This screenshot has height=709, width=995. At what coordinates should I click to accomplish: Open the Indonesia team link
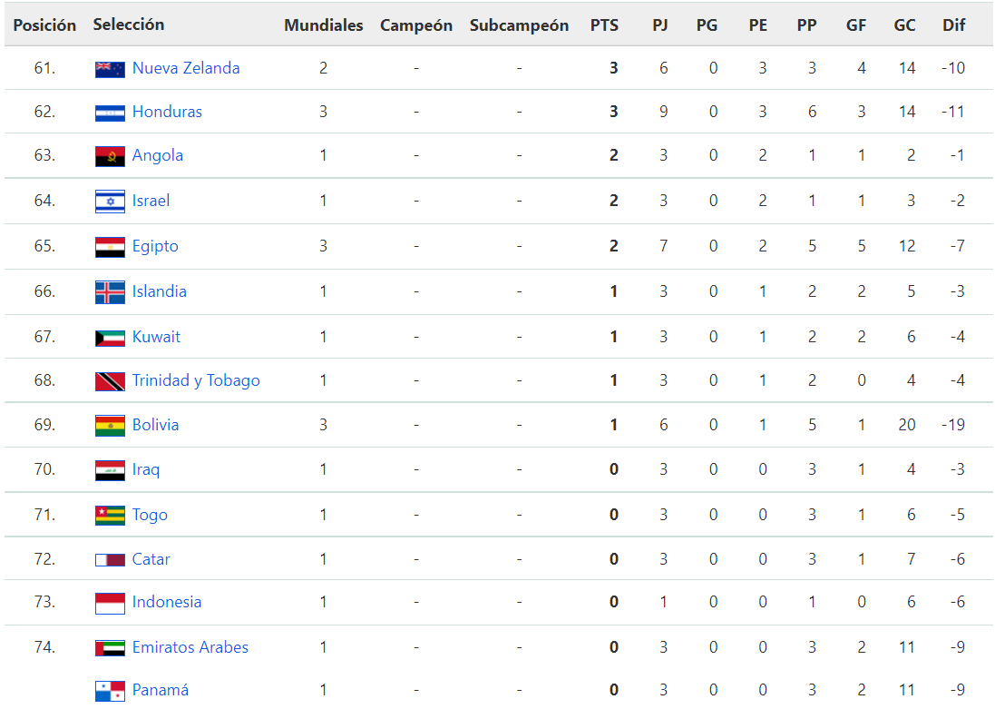pyautogui.click(x=167, y=602)
